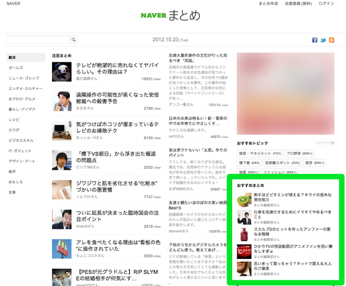Open the RSS feed icon
Screen dimensions: 346x286
[x=332, y=40]
